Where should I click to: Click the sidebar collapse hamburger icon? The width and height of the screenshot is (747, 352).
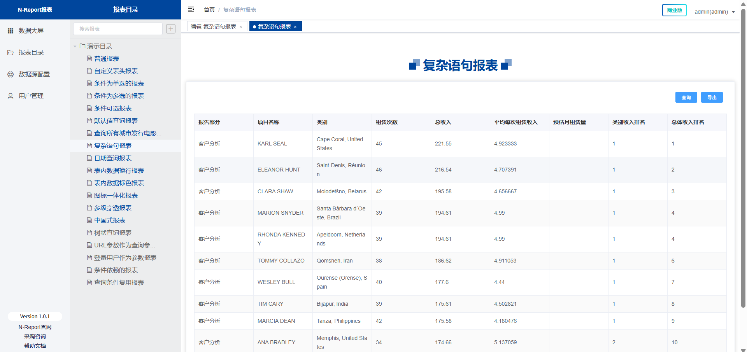191,10
